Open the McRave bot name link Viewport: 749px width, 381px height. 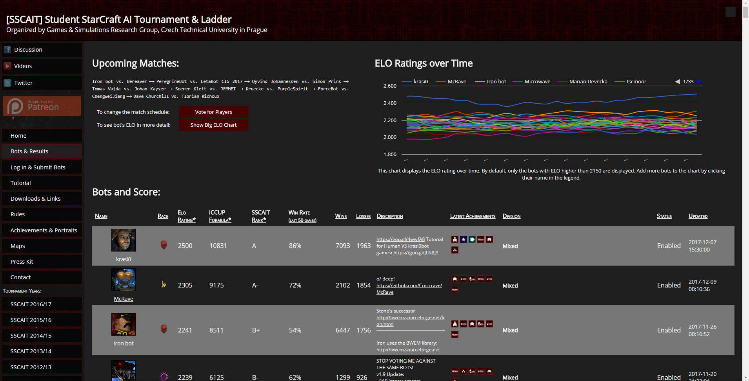pos(124,299)
